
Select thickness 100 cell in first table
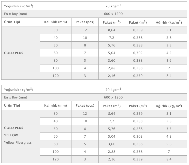(x=55, y=68)
